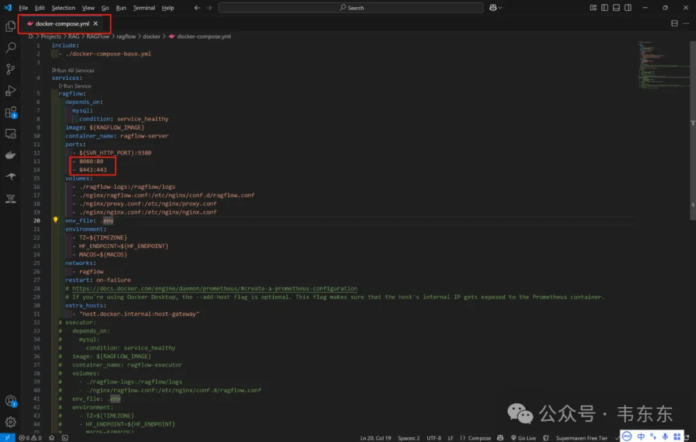Image resolution: width=696 pixels, height=442 pixels.
Task: Open the Docker extension in the sidebar
Action: [10, 155]
